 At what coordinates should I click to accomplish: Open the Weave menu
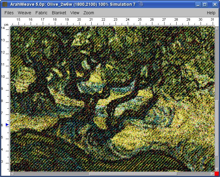24,13
